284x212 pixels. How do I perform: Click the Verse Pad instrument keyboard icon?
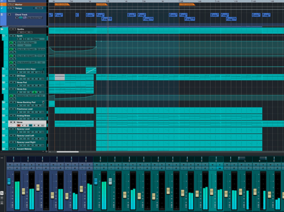tap(3, 83)
